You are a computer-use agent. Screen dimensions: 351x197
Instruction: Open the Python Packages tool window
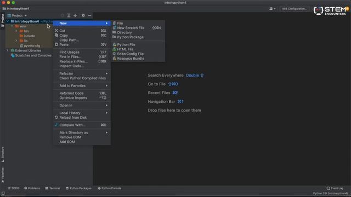pyautogui.click(x=78, y=188)
